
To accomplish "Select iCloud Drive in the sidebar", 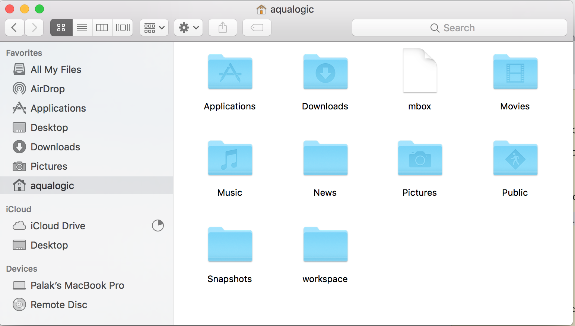I will coord(58,226).
